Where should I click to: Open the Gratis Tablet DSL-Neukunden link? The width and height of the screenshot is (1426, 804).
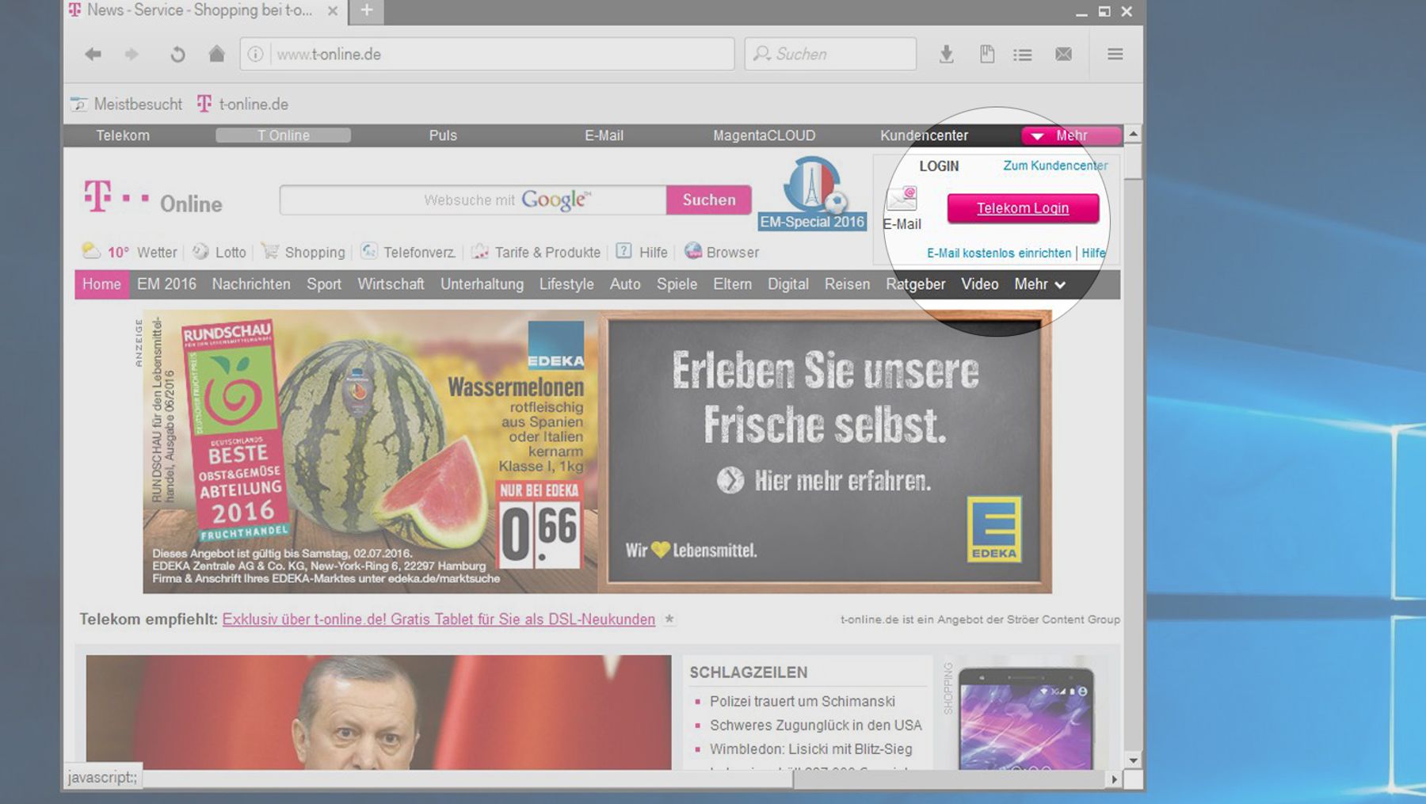tap(439, 619)
